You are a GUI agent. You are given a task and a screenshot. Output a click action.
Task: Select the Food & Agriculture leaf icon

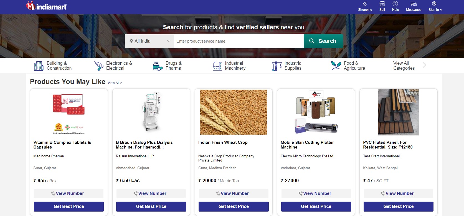pyautogui.click(x=336, y=66)
